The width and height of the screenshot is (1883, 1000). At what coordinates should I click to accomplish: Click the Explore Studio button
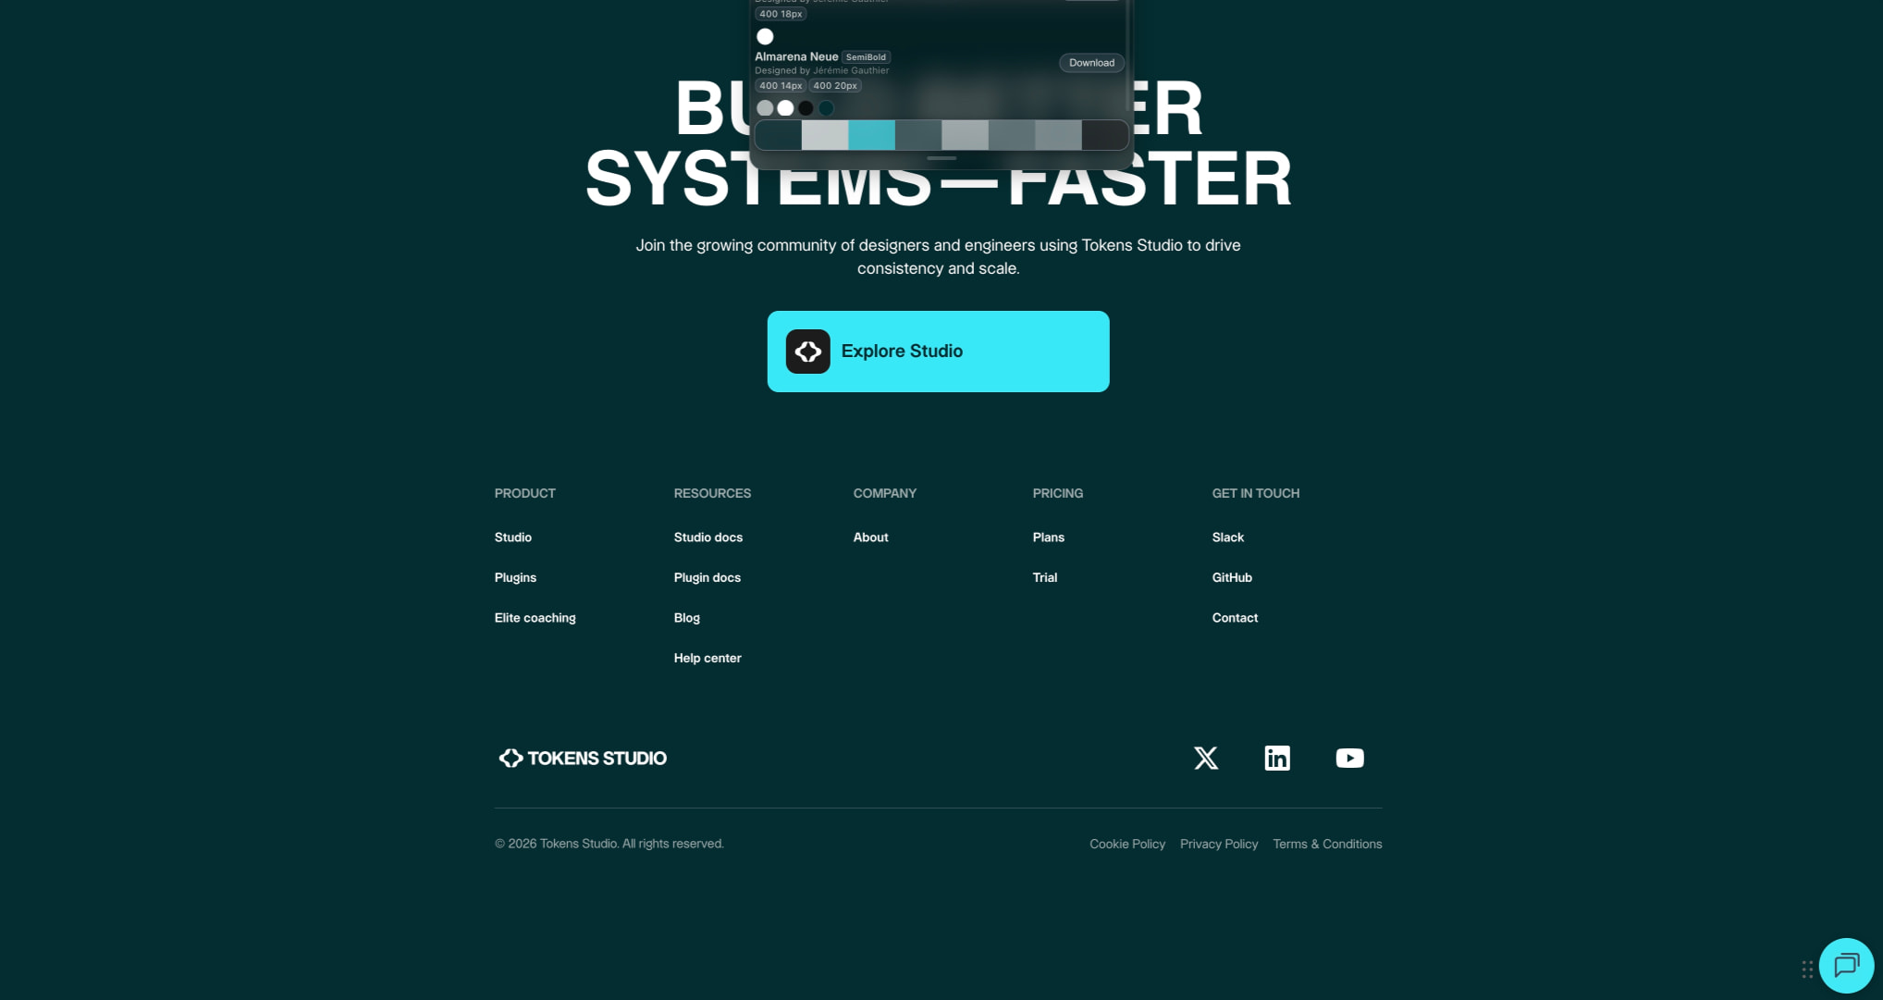tap(938, 352)
